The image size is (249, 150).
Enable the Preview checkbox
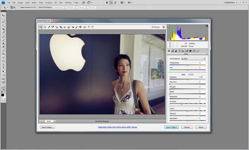pos(153,27)
